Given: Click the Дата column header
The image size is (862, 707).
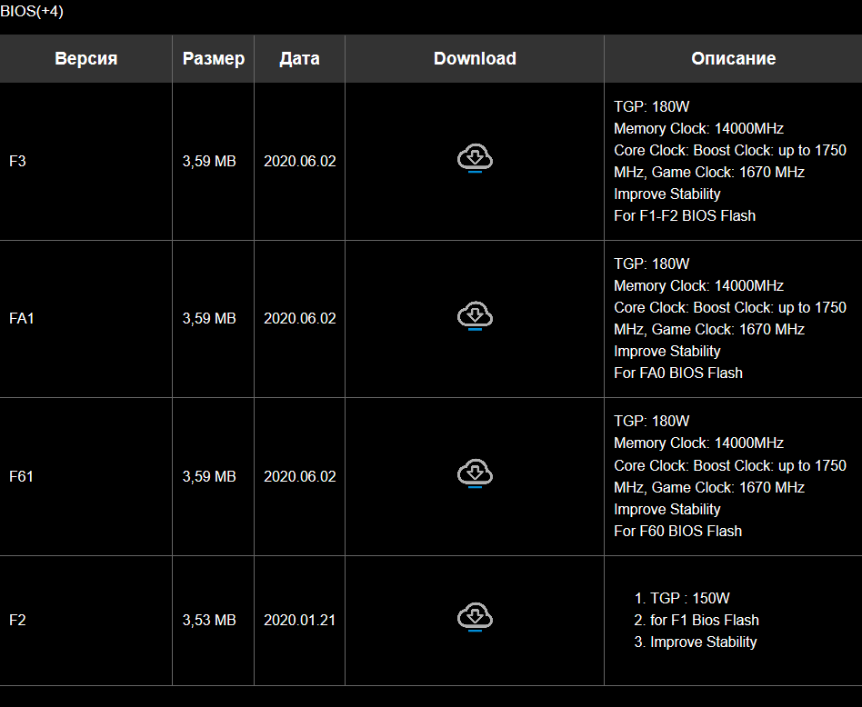Looking at the screenshot, I should pyautogui.click(x=300, y=58).
